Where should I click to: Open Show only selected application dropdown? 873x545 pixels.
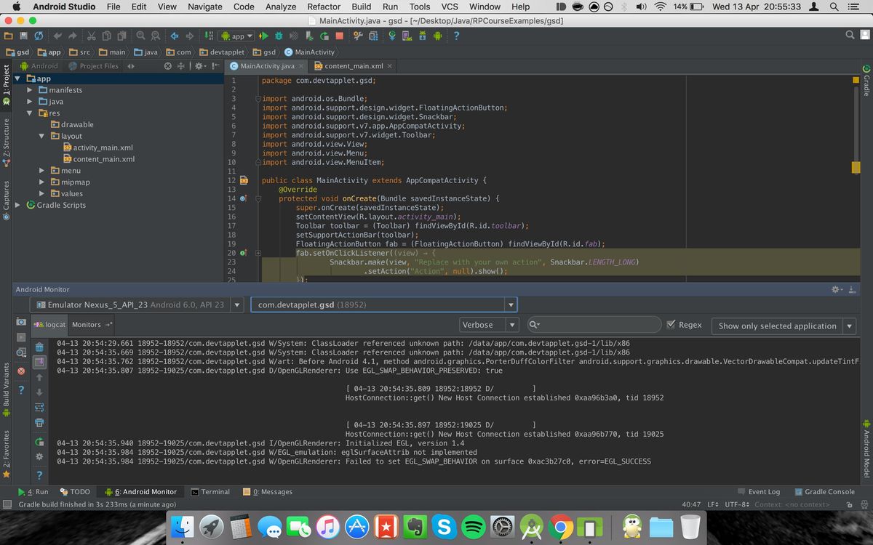783,326
